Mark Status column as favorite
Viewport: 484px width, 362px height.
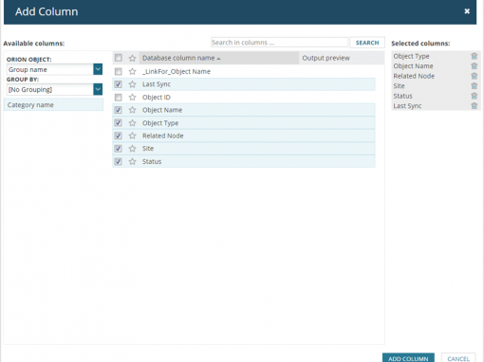(132, 161)
